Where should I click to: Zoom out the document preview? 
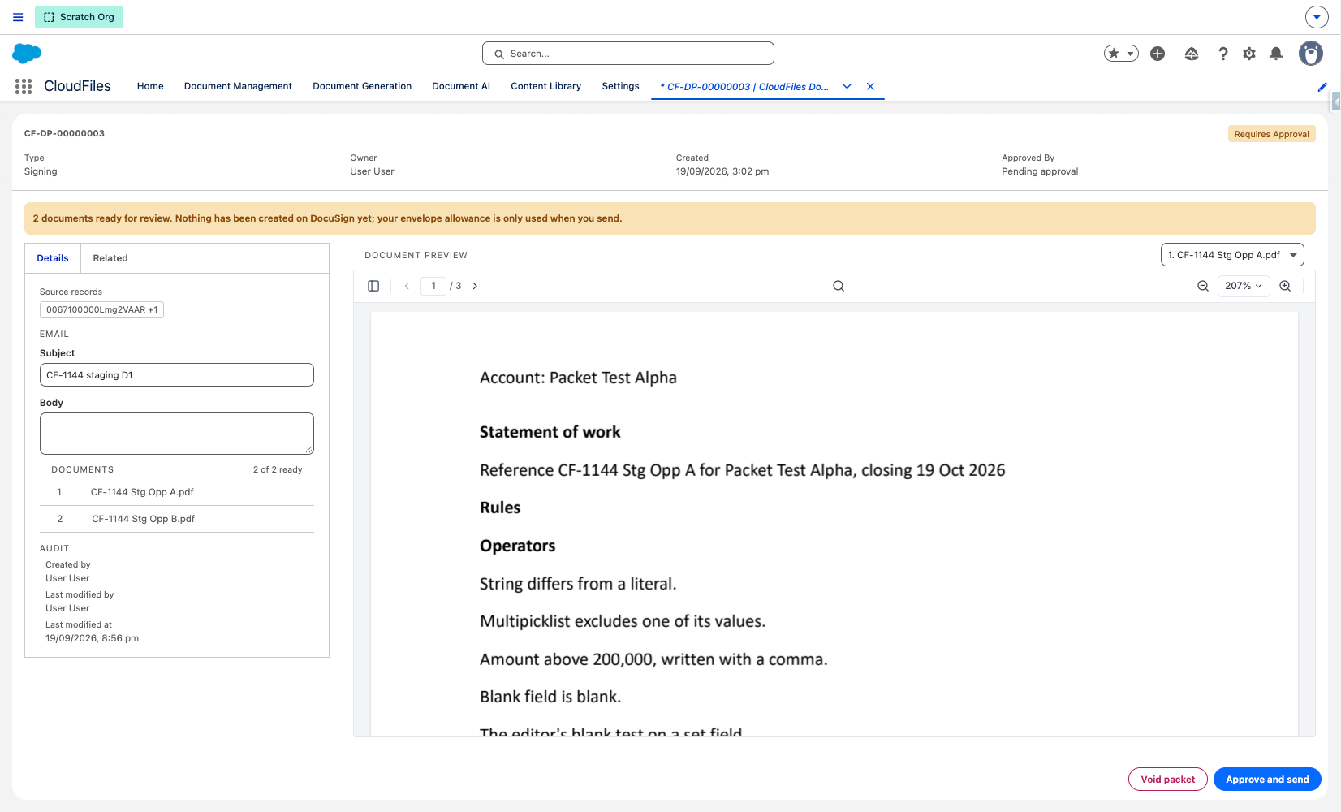click(x=1203, y=286)
